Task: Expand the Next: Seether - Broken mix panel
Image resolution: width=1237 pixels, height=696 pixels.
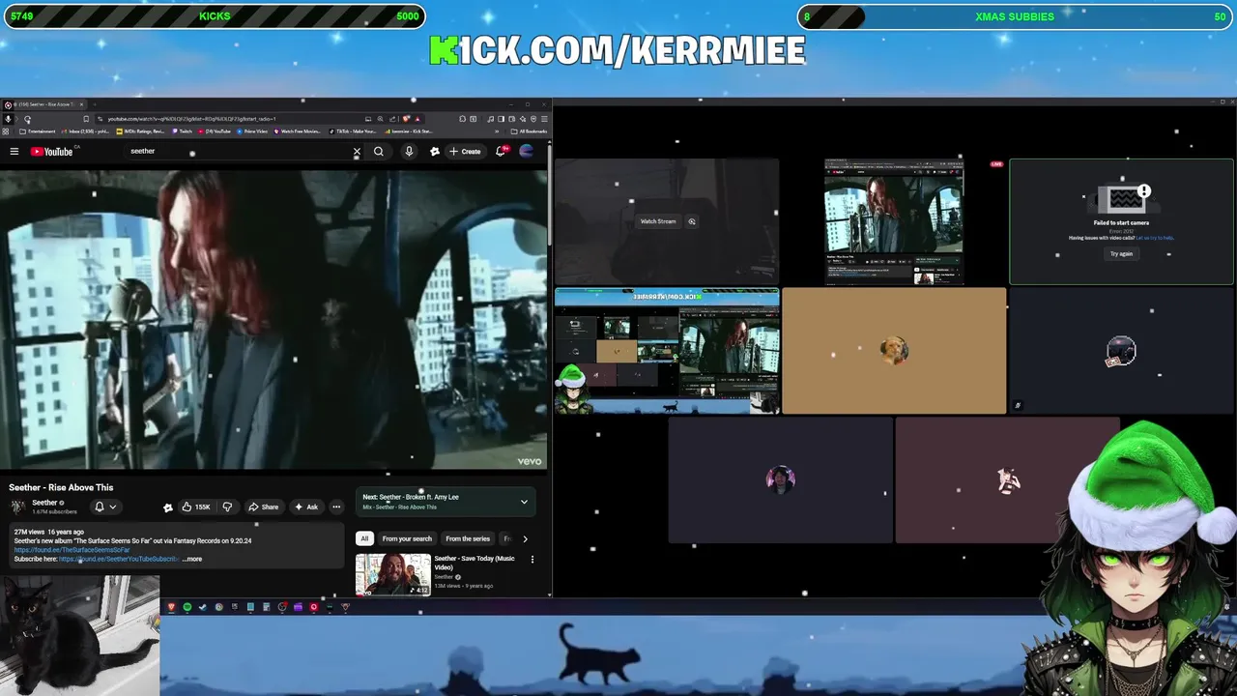Action: click(x=524, y=502)
